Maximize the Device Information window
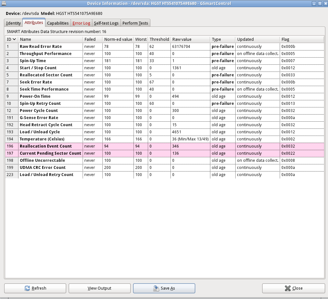Viewport: 328px width, 299px height. (x=320, y=3)
